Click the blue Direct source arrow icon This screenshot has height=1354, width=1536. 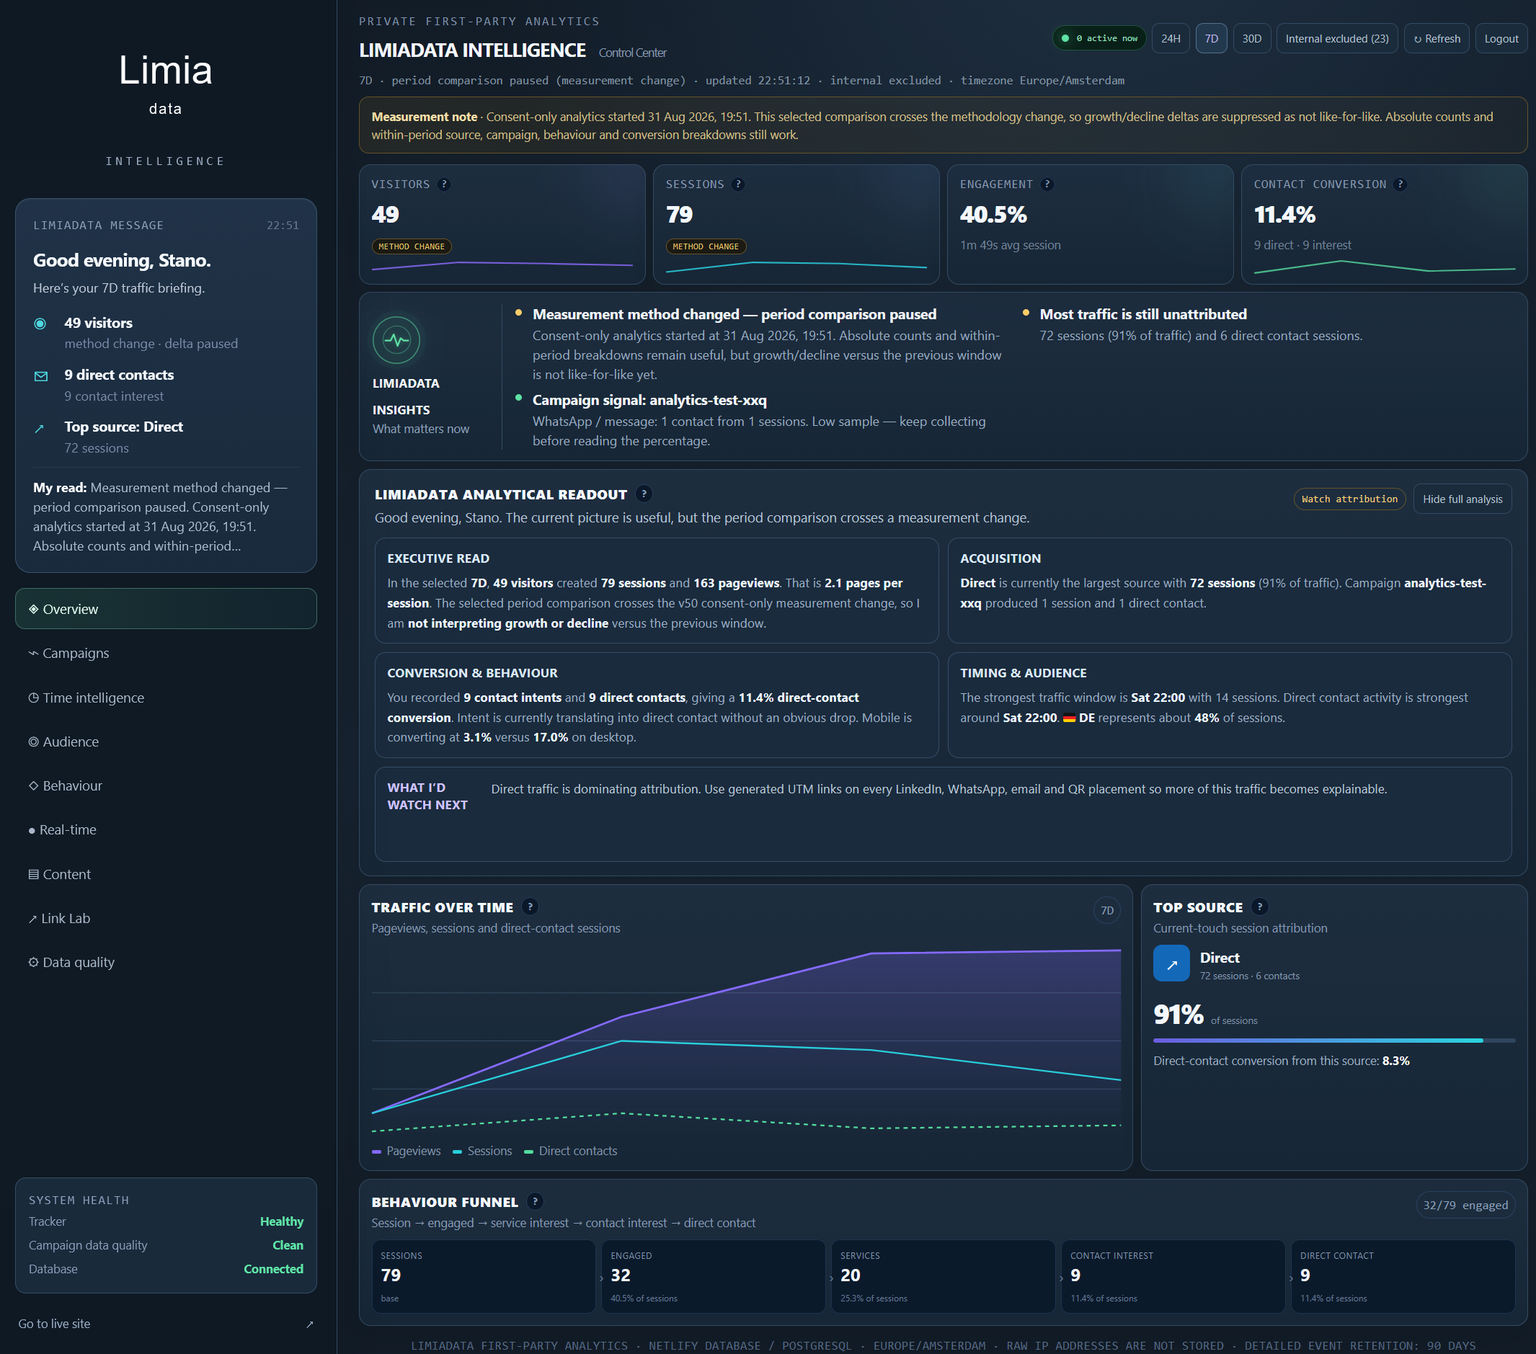[1171, 963]
